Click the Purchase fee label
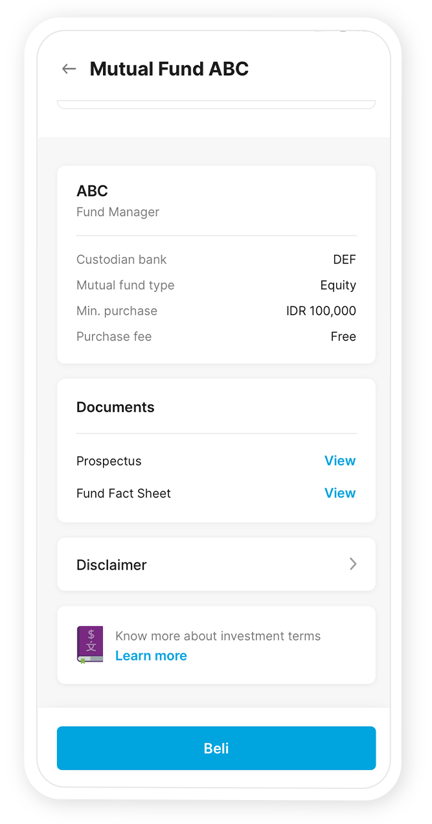This screenshot has width=432, height=824. [114, 337]
